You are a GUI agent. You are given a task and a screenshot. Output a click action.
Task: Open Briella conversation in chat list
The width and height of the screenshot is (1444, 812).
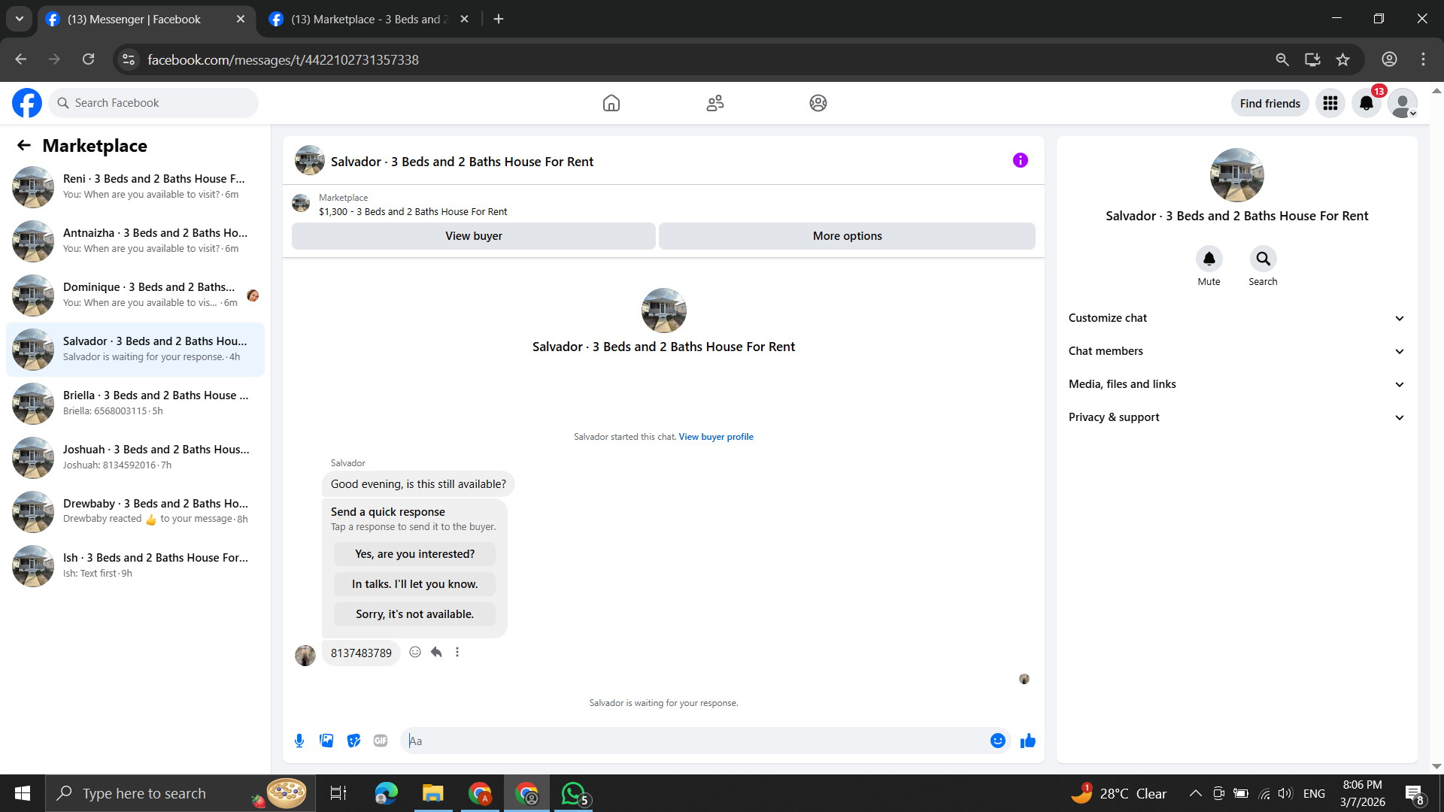click(135, 403)
